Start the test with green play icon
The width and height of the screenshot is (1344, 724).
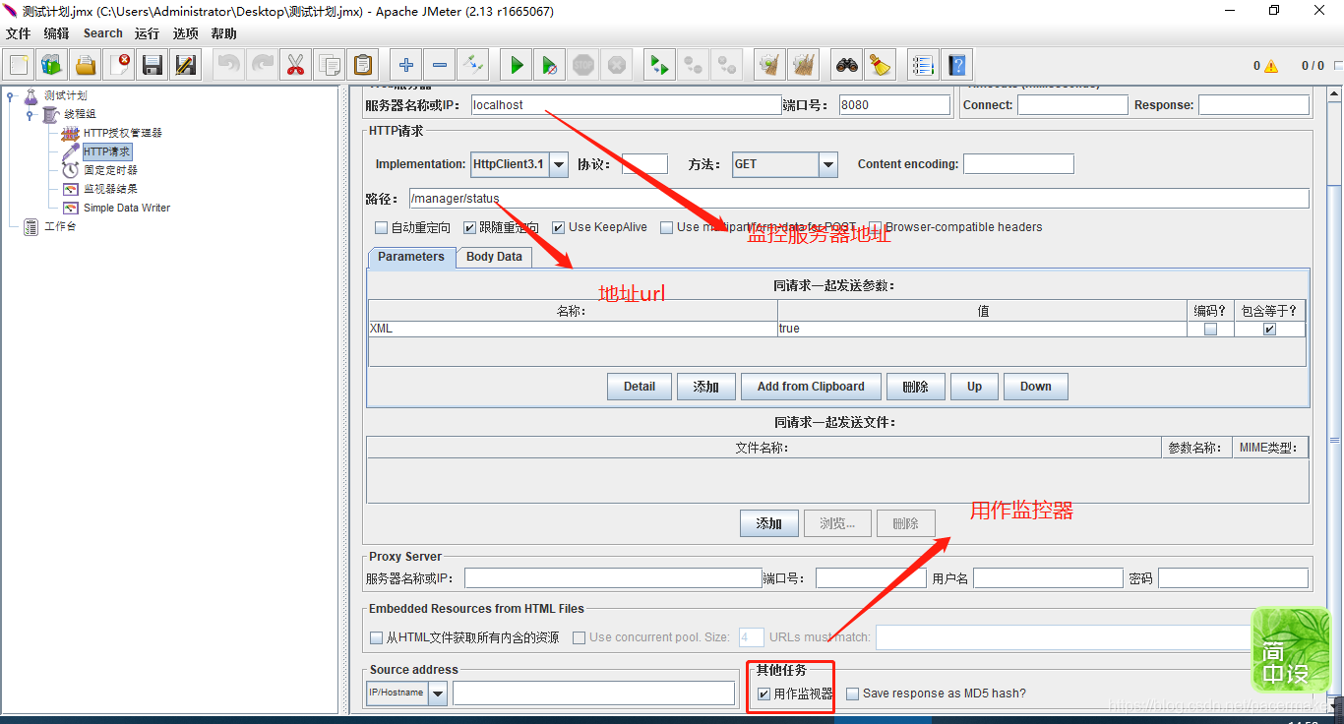[516, 66]
